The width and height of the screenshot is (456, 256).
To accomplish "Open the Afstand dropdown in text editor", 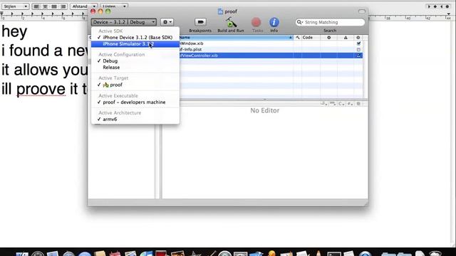I will pyautogui.click(x=83, y=6).
